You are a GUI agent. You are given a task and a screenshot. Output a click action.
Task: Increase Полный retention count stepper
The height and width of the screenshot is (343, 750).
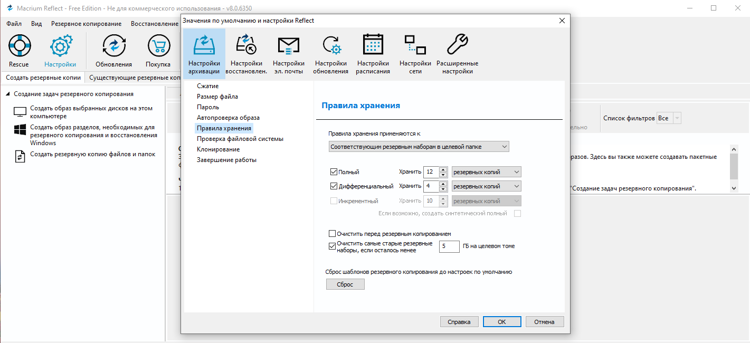pyautogui.click(x=443, y=169)
